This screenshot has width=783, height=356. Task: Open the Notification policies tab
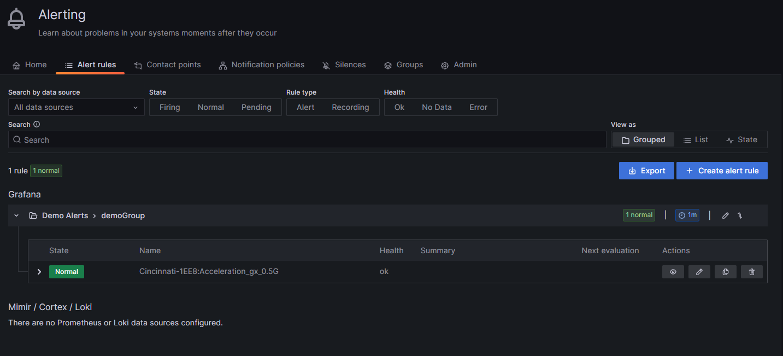click(x=262, y=65)
